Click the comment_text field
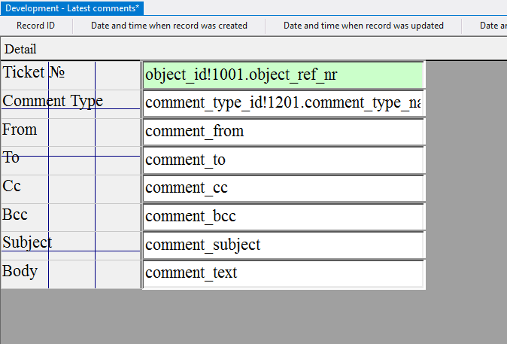This screenshot has width=507, height=344. click(x=283, y=273)
